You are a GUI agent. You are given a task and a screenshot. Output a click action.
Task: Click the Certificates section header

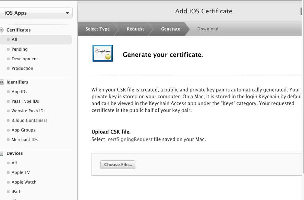tap(19, 30)
